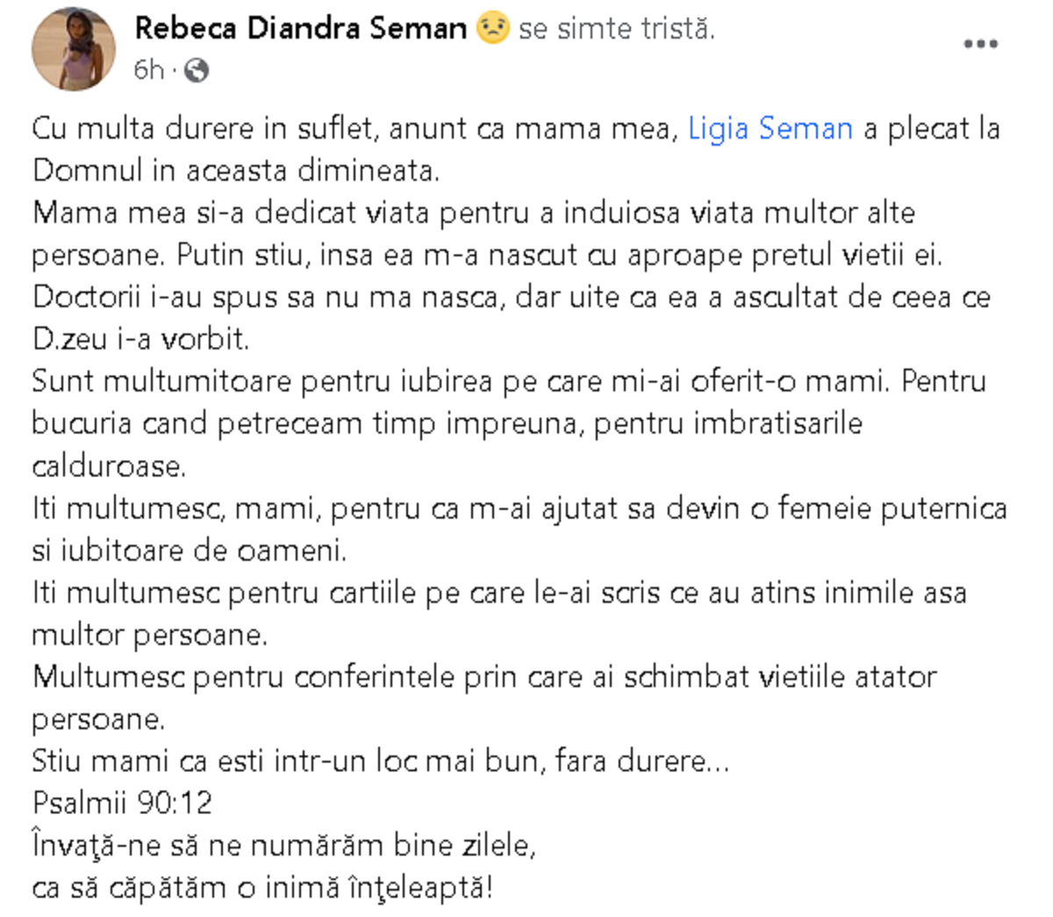Click the line about "cartiile pe care le-ai scris"
Screen dimensions: 1053x917
pyautogui.click(x=498, y=593)
